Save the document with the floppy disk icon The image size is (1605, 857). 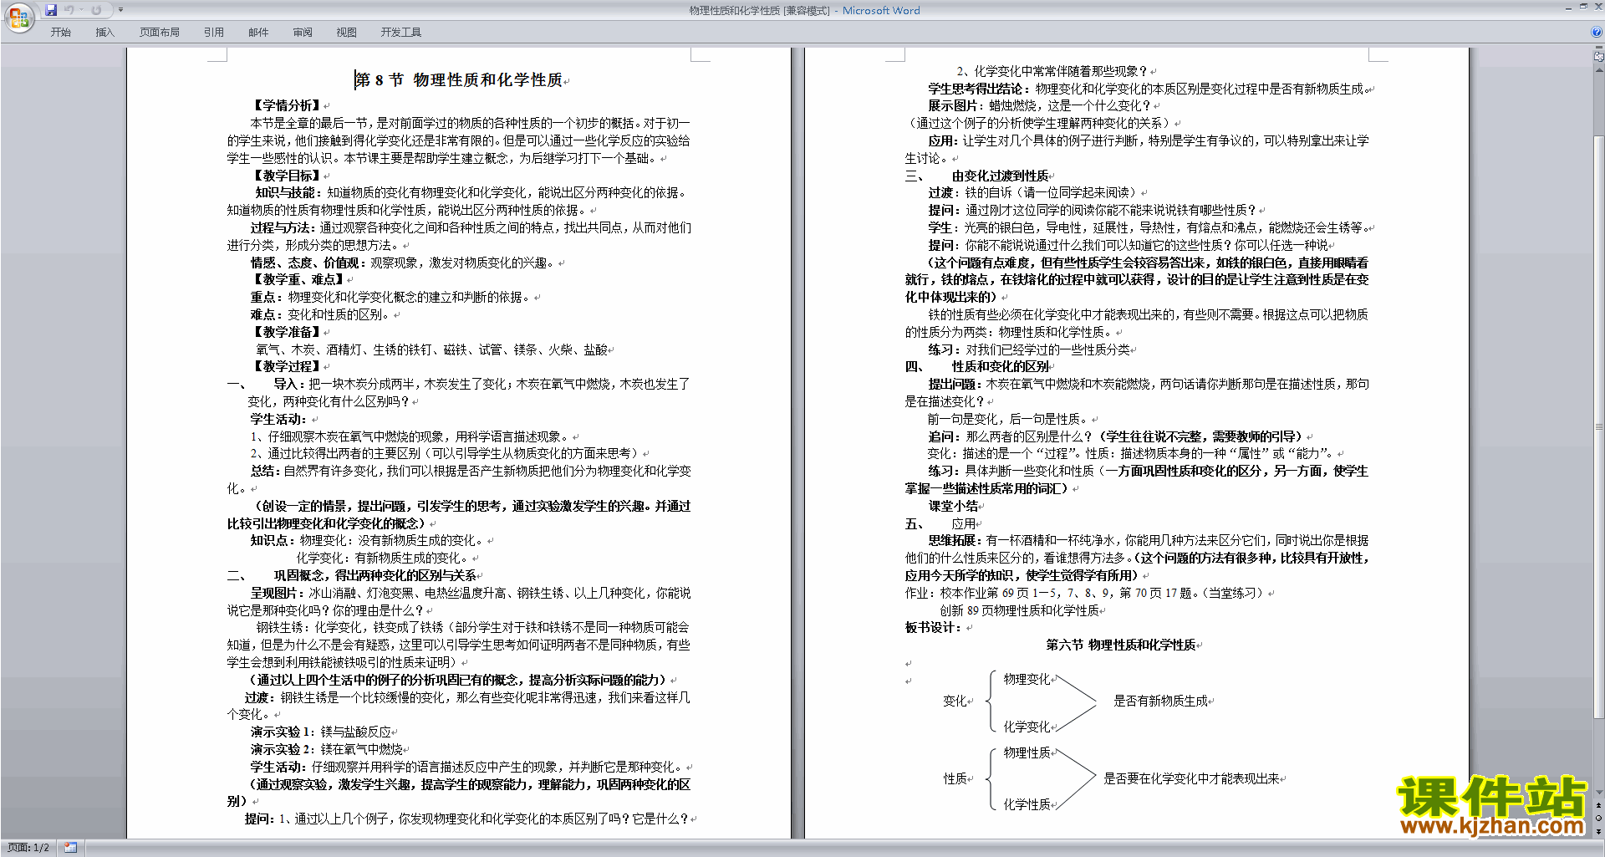point(51,10)
